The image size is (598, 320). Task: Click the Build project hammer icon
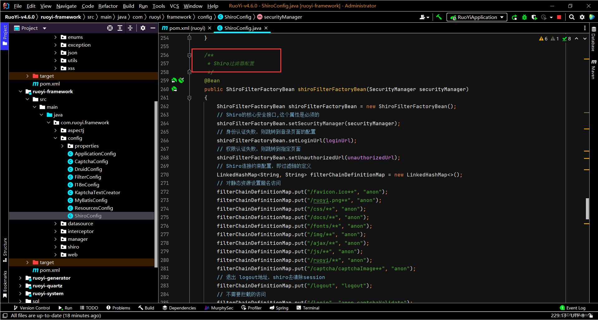click(439, 17)
